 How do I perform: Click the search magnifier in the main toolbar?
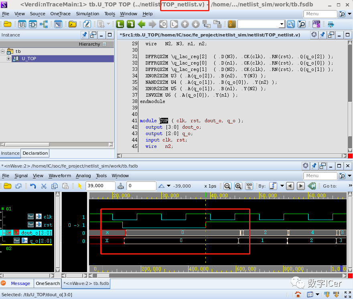tap(291, 24)
